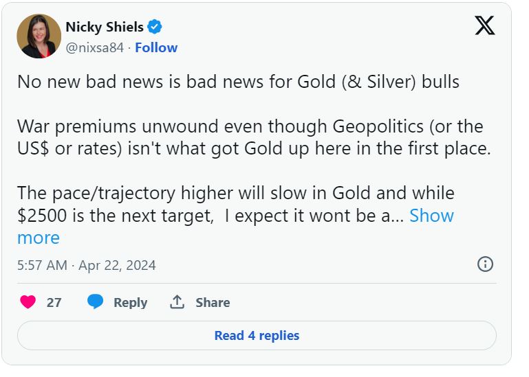Click the blue verified badge
This screenshot has height=377, width=529.
click(155, 27)
